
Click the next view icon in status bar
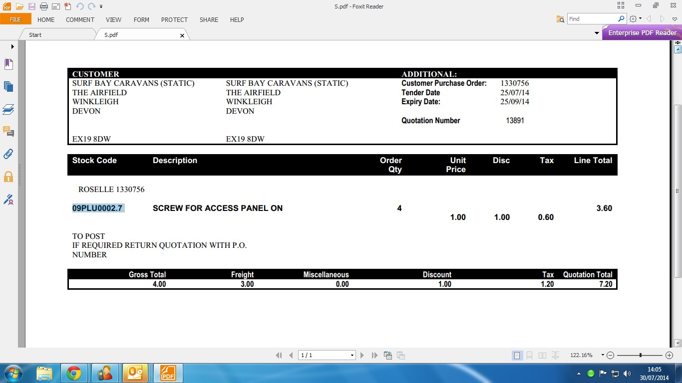pos(400,356)
